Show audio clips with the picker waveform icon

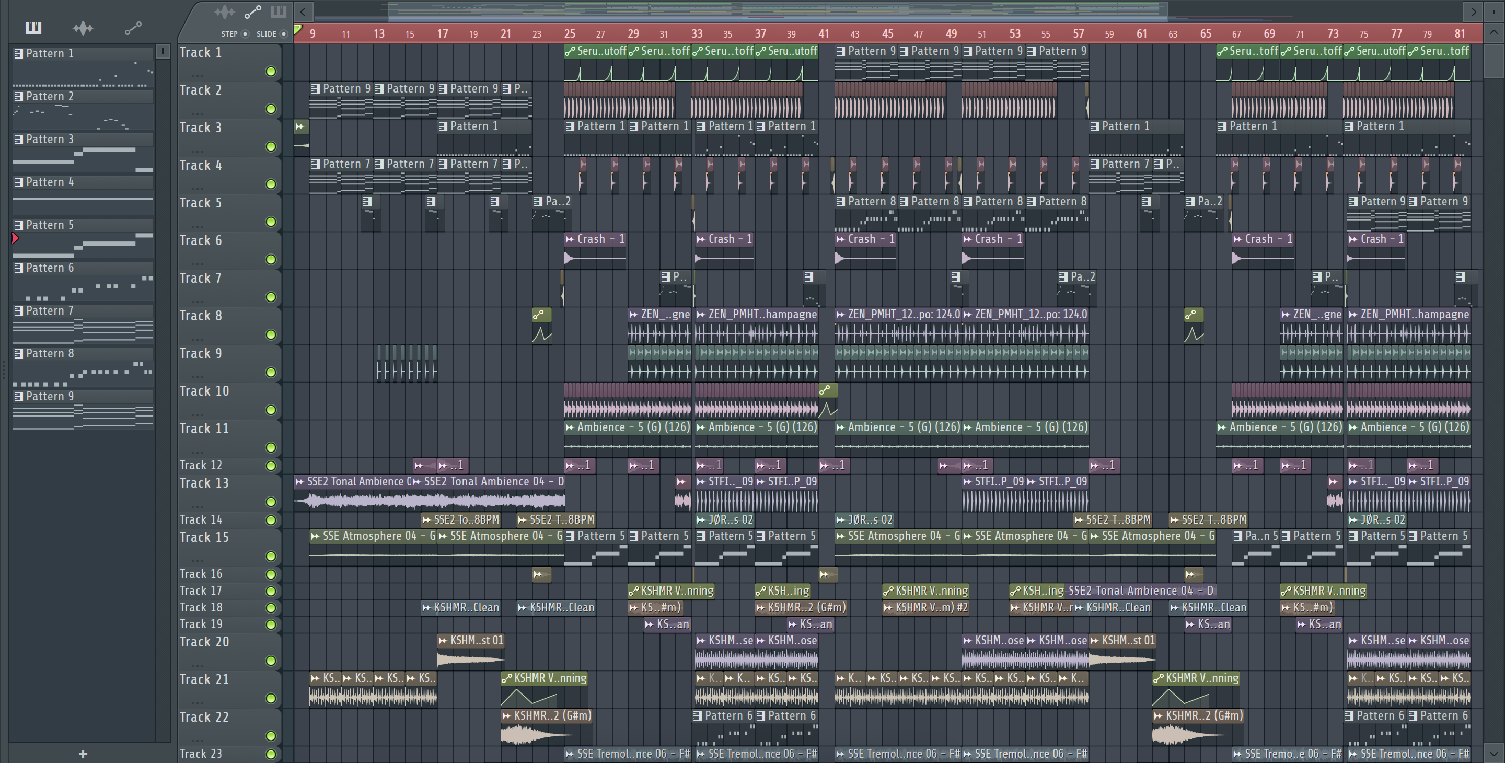(x=83, y=28)
